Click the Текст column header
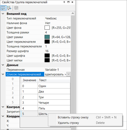This screenshot has height=130, width=127. click(x=54, y=80)
